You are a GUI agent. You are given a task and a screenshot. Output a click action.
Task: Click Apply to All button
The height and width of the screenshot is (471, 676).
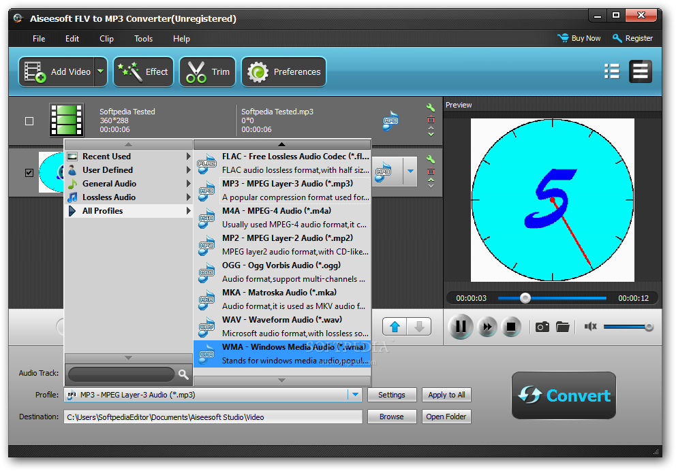tap(446, 395)
